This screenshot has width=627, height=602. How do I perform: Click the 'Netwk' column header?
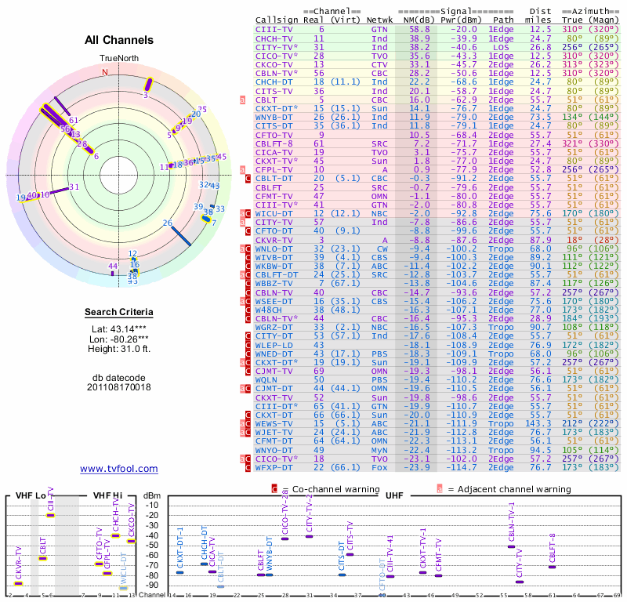click(x=379, y=20)
